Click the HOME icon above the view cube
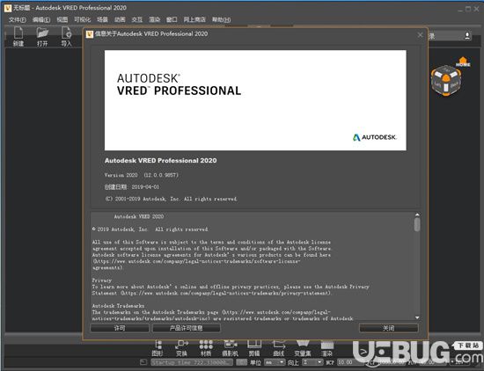Viewport: 484px width, 371px height. tap(463, 62)
